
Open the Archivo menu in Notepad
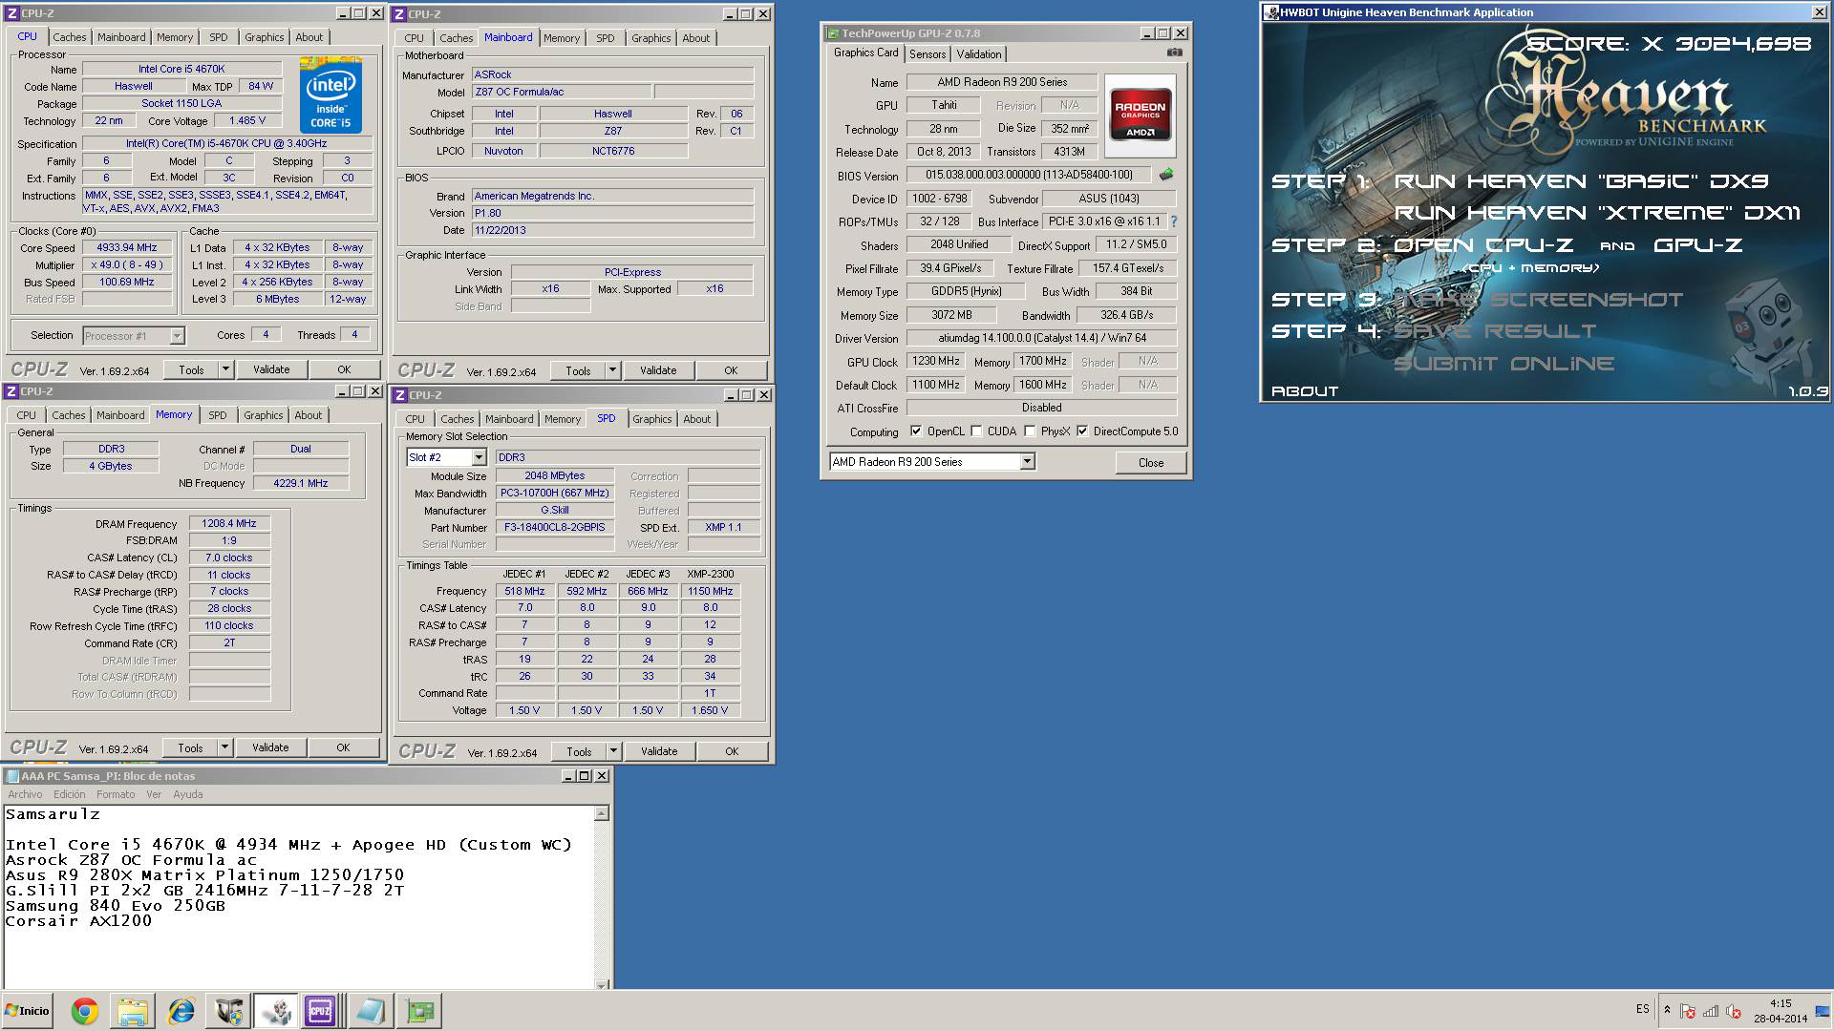(x=25, y=794)
